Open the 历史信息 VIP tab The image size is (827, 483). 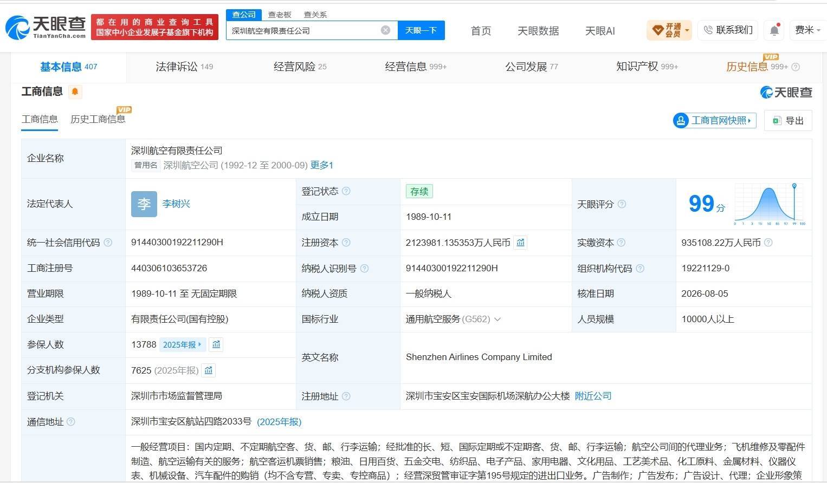pos(757,67)
